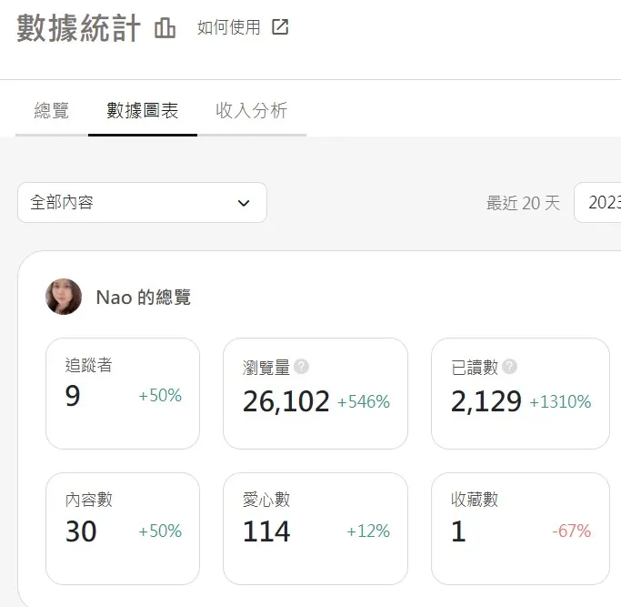Click the chevron arrow in the 全部內容 selector
This screenshot has height=607, width=621.
(244, 203)
